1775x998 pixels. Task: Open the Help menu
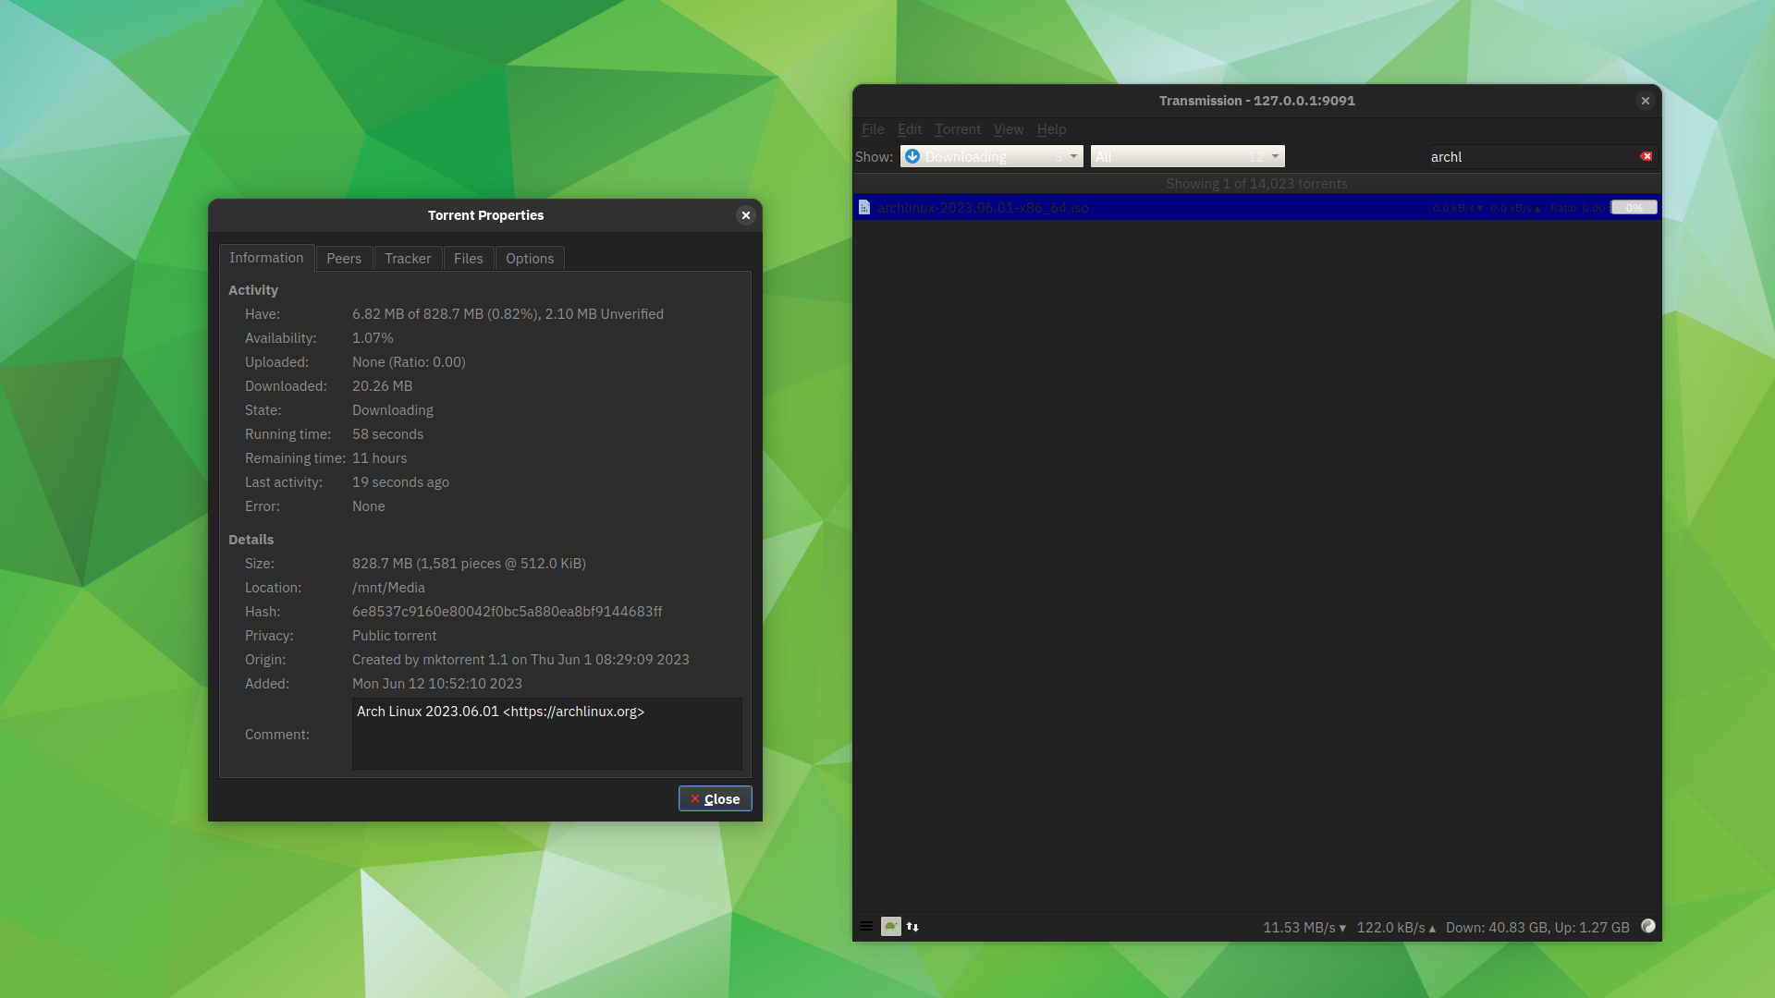pyautogui.click(x=1051, y=129)
